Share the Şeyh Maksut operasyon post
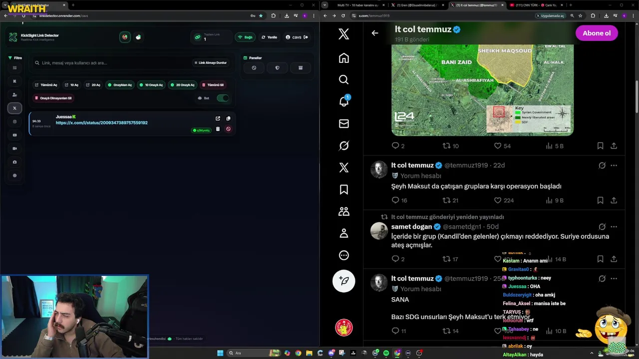 click(x=614, y=200)
